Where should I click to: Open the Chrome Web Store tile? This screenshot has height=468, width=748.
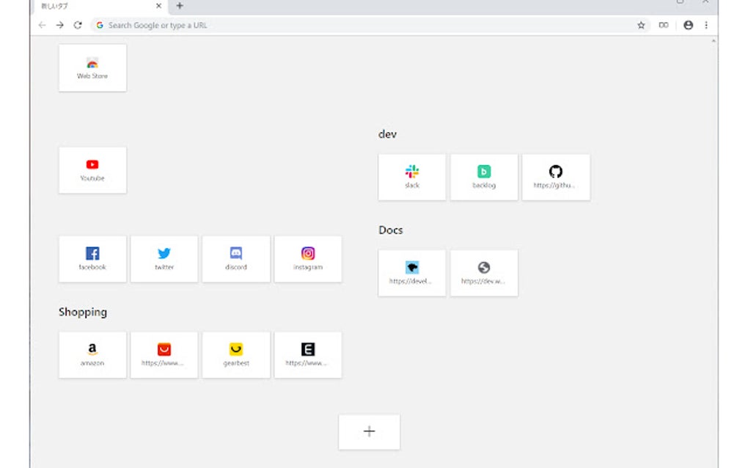[x=92, y=67]
